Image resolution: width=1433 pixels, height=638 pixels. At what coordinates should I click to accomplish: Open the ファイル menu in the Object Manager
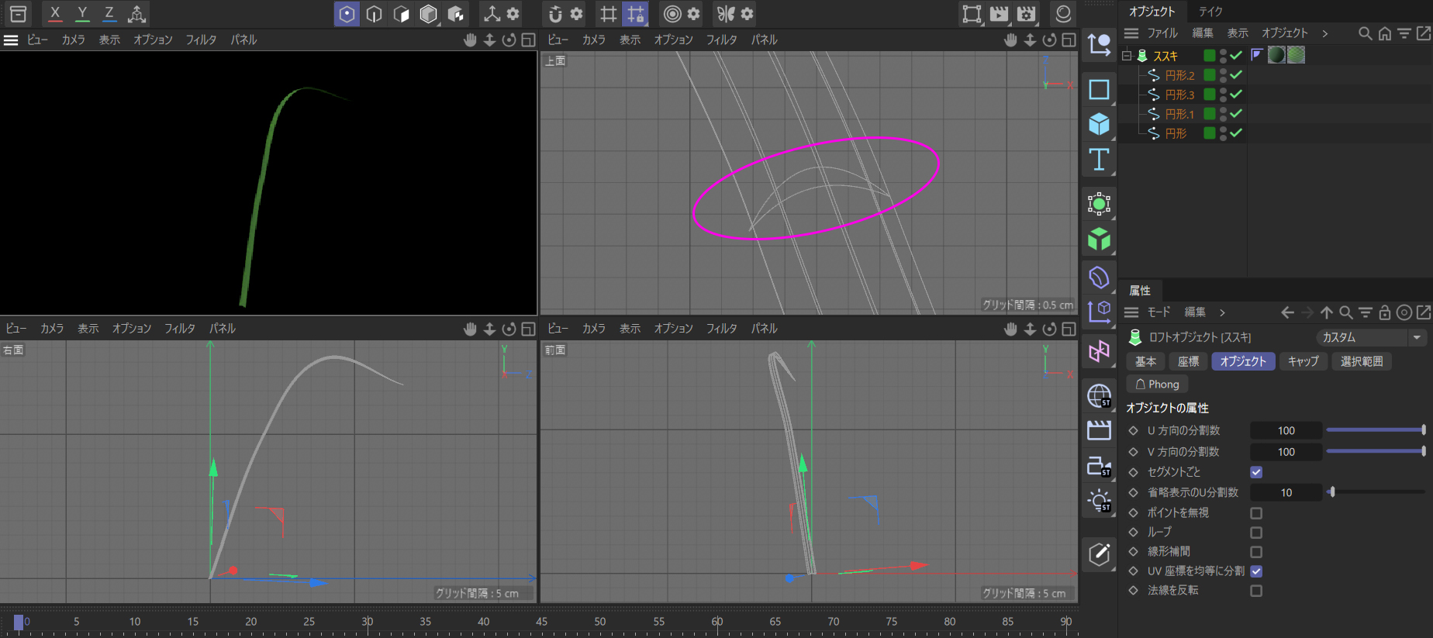(x=1162, y=33)
